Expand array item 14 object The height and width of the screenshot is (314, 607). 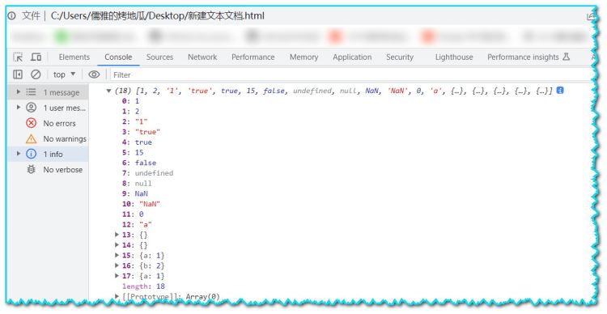(x=117, y=244)
